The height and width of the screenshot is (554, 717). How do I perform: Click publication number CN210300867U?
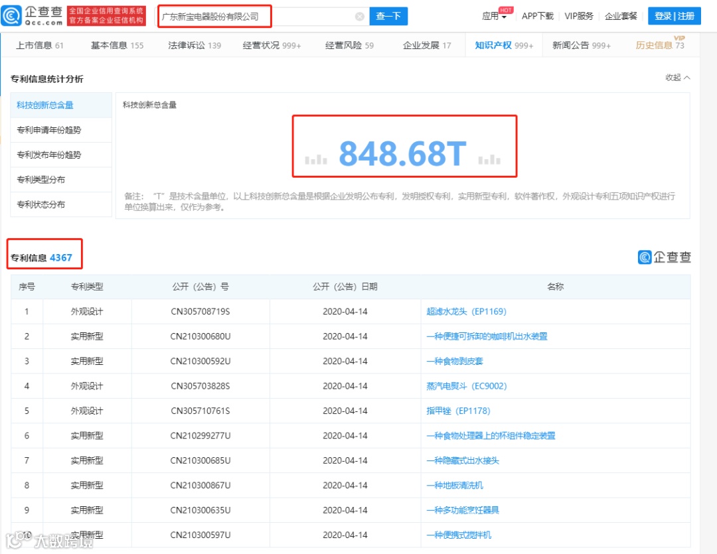pos(200,485)
